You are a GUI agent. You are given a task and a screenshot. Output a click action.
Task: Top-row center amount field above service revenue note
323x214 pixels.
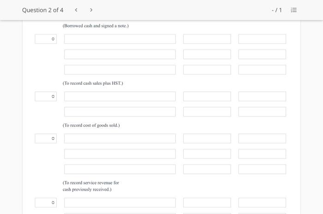click(x=207, y=138)
